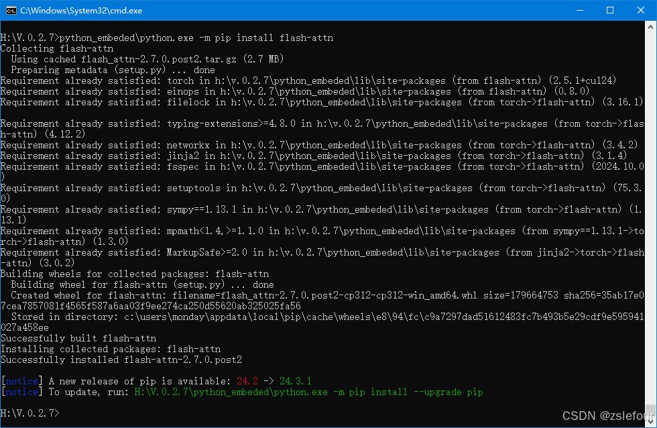Select the red 24.2 pip version

(247, 381)
